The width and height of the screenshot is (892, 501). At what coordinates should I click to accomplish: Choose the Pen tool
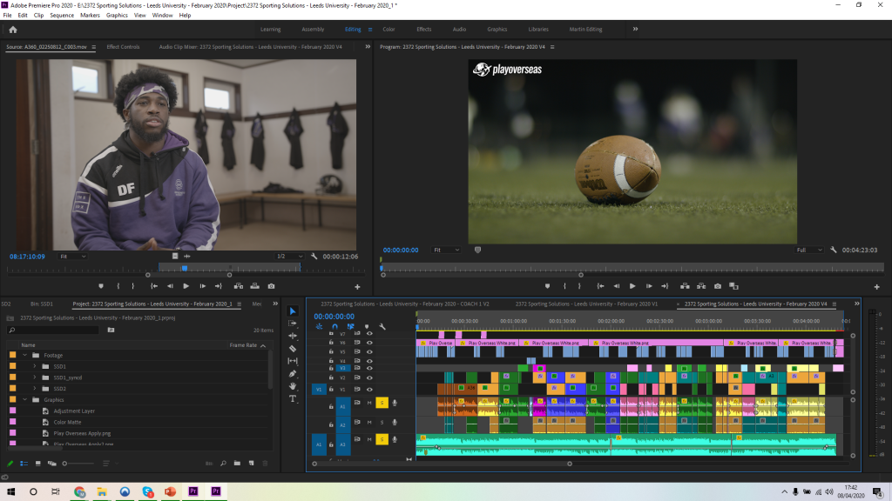click(293, 373)
